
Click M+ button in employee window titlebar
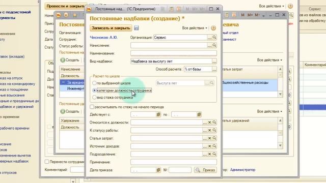pyautogui.click(x=250, y=15)
